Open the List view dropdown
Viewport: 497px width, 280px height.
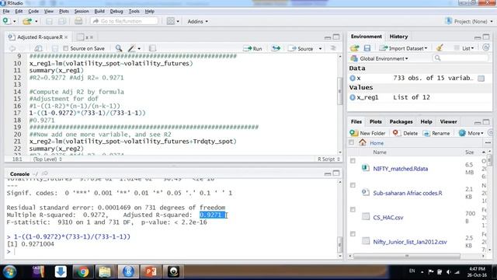[x=464, y=48]
